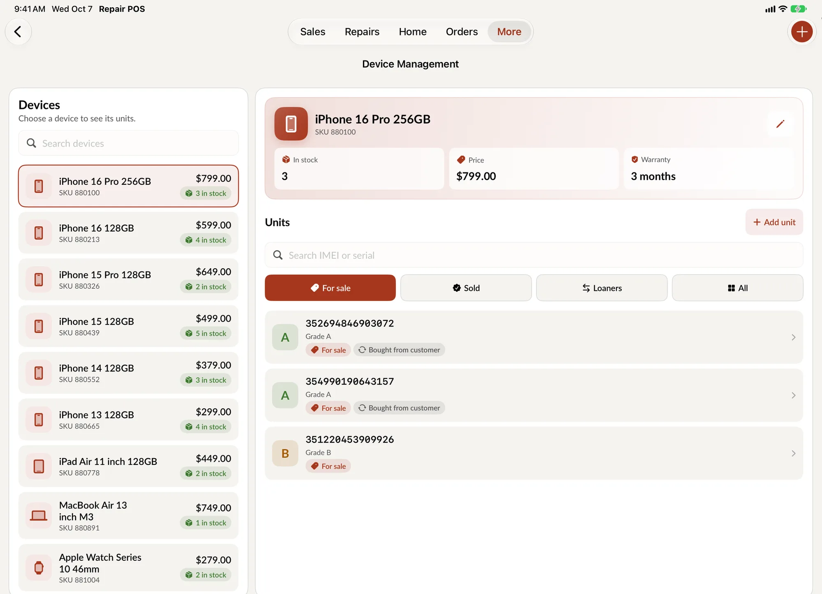Viewport: 822px width, 594px height.
Task: Click the phone icon for iPhone 14 128GB
Action: coord(39,373)
